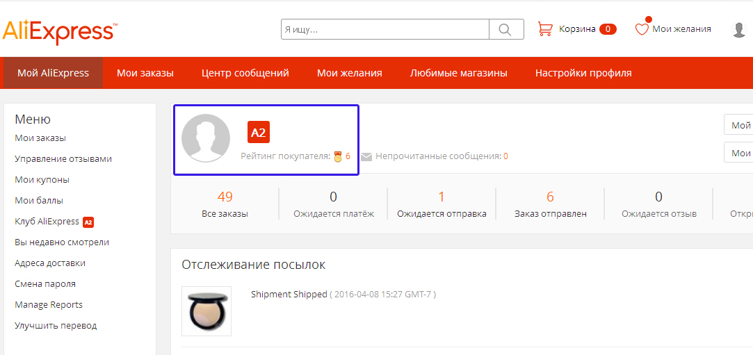Click the profile photo placeholder
Image resolution: width=753 pixels, height=355 pixels.
(206, 138)
